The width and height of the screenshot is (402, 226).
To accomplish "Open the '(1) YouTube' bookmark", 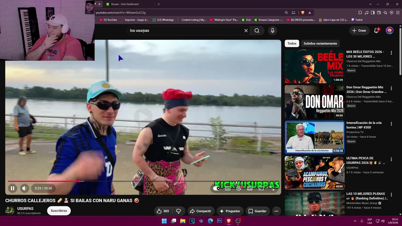I will click(x=108, y=20).
